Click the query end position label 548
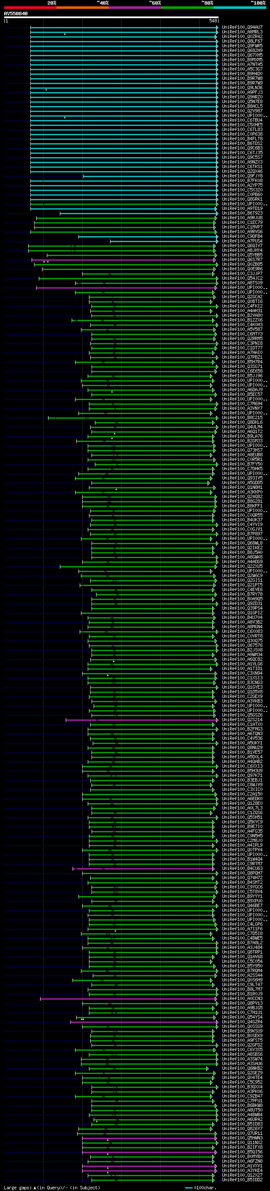This screenshot has width=270, height=1191. click(x=213, y=21)
